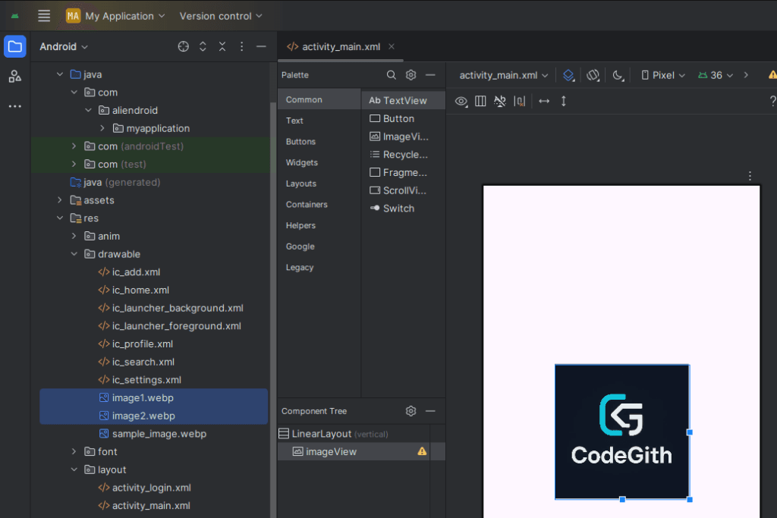Click the imageView warning icon
Image resolution: width=777 pixels, height=518 pixels.
[422, 451]
